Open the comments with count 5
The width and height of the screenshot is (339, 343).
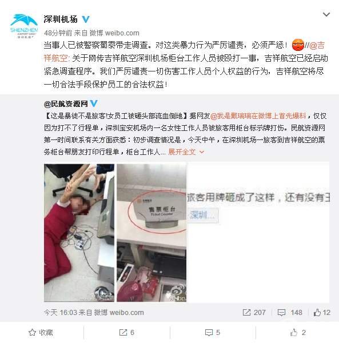[x=212, y=333]
